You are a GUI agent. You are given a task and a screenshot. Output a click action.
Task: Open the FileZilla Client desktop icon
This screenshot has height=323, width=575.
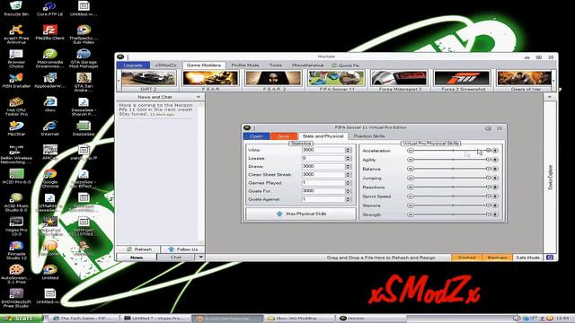click(50, 32)
